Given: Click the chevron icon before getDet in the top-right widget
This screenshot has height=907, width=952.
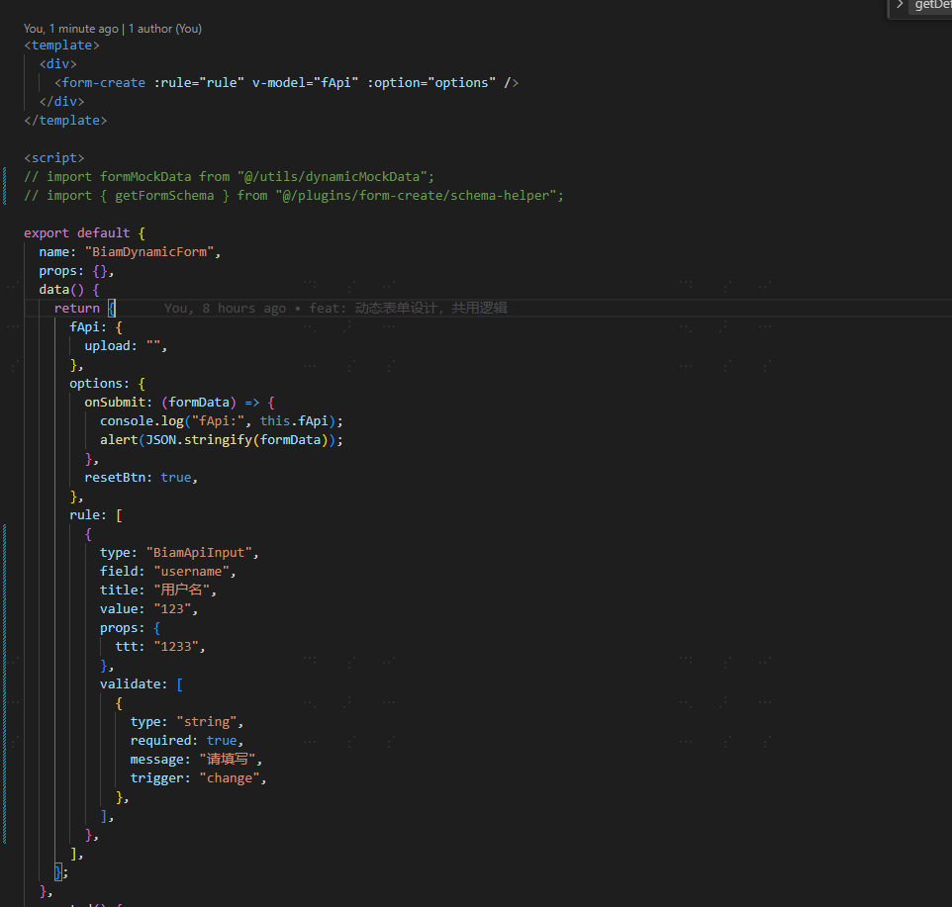Looking at the screenshot, I should pos(902,6).
